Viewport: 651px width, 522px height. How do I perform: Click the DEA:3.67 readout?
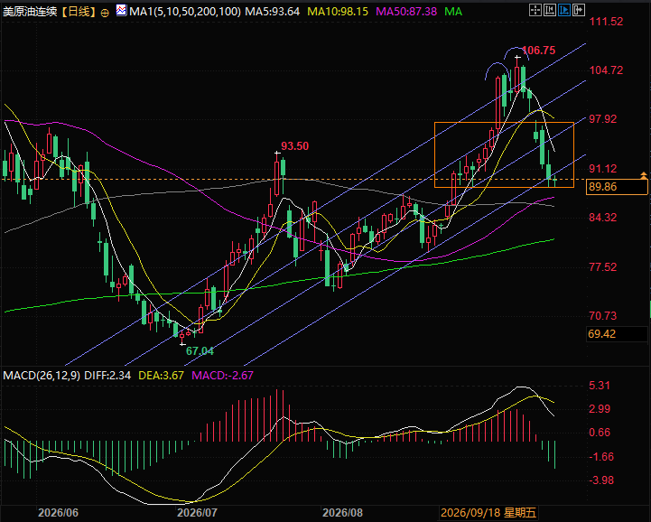[x=161, y=376]
